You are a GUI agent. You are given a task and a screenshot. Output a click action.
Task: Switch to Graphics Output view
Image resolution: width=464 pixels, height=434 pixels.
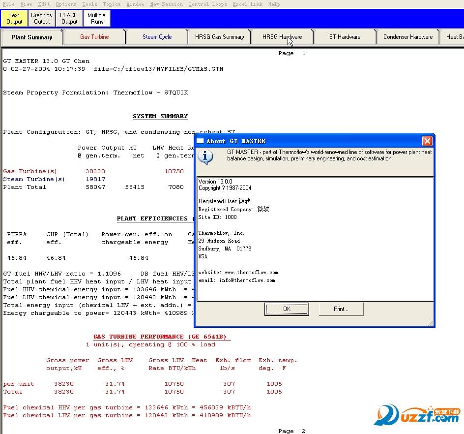click(42, 18)
